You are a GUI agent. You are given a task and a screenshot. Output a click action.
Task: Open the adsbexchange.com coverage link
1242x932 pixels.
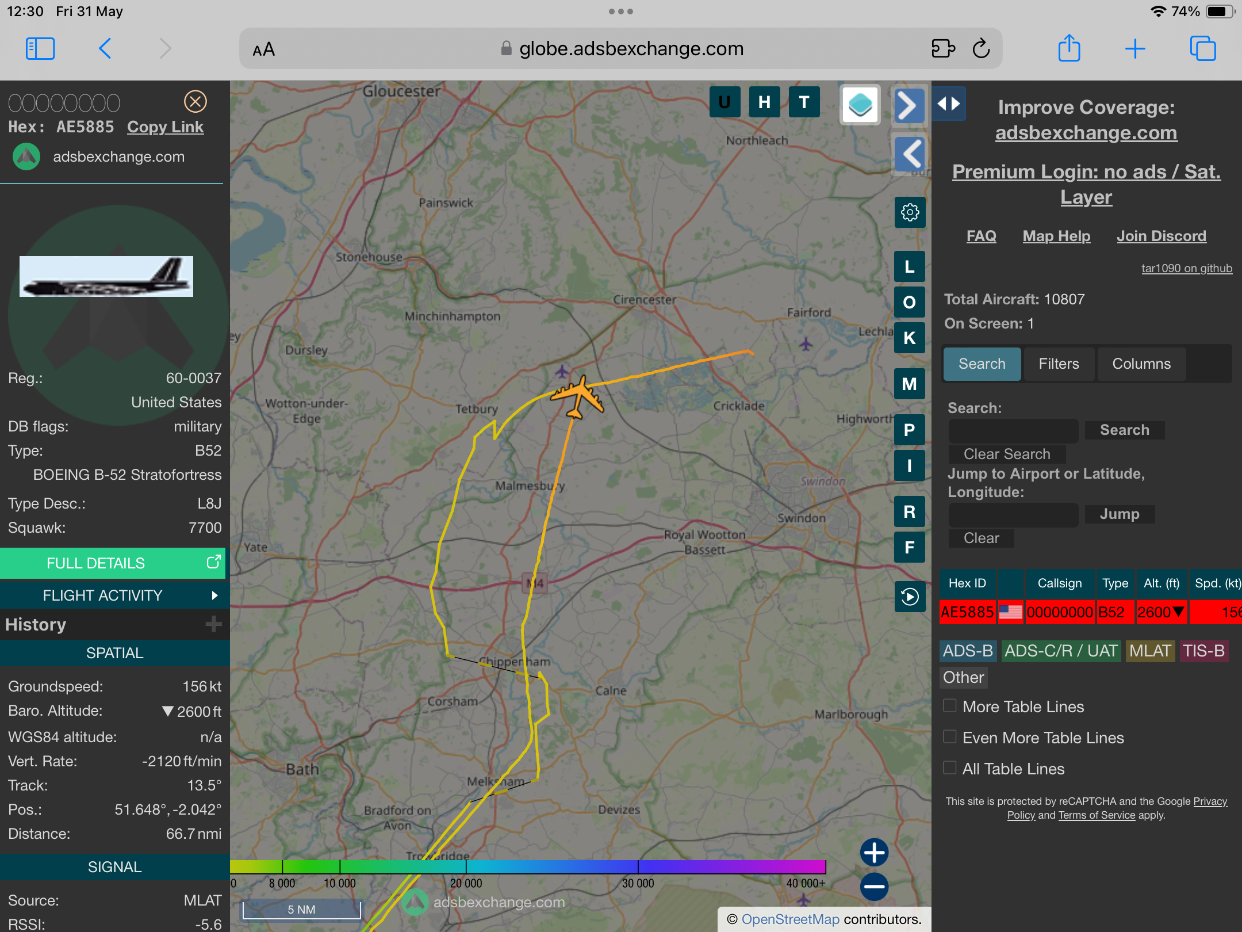coord(1086,133)
